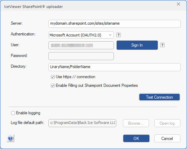Screen dimensions: 187x149
Task: Toggle Enable Filling out Sharepoint Document Properties
Action: tap(53, 86)
